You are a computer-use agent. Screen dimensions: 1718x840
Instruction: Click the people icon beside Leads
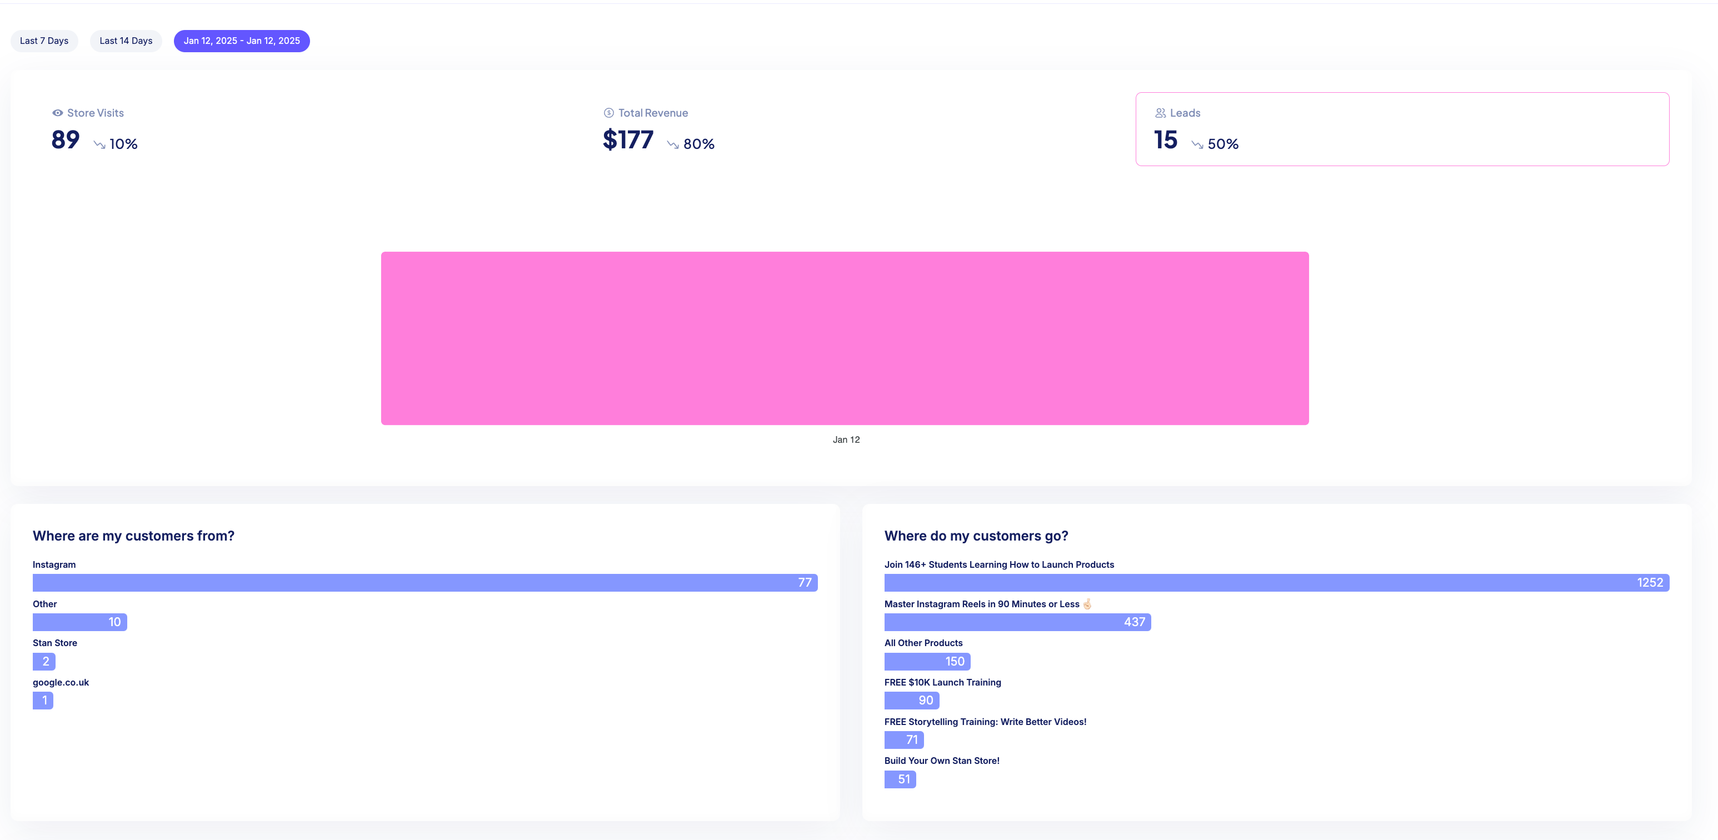pos(1161,113)
